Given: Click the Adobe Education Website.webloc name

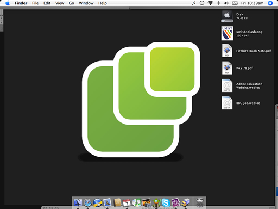Looking at the screenshot, I should click(x=249, y=85).
